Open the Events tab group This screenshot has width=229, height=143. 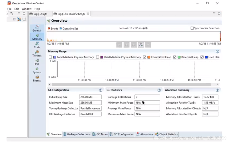[x=37, y=78]
